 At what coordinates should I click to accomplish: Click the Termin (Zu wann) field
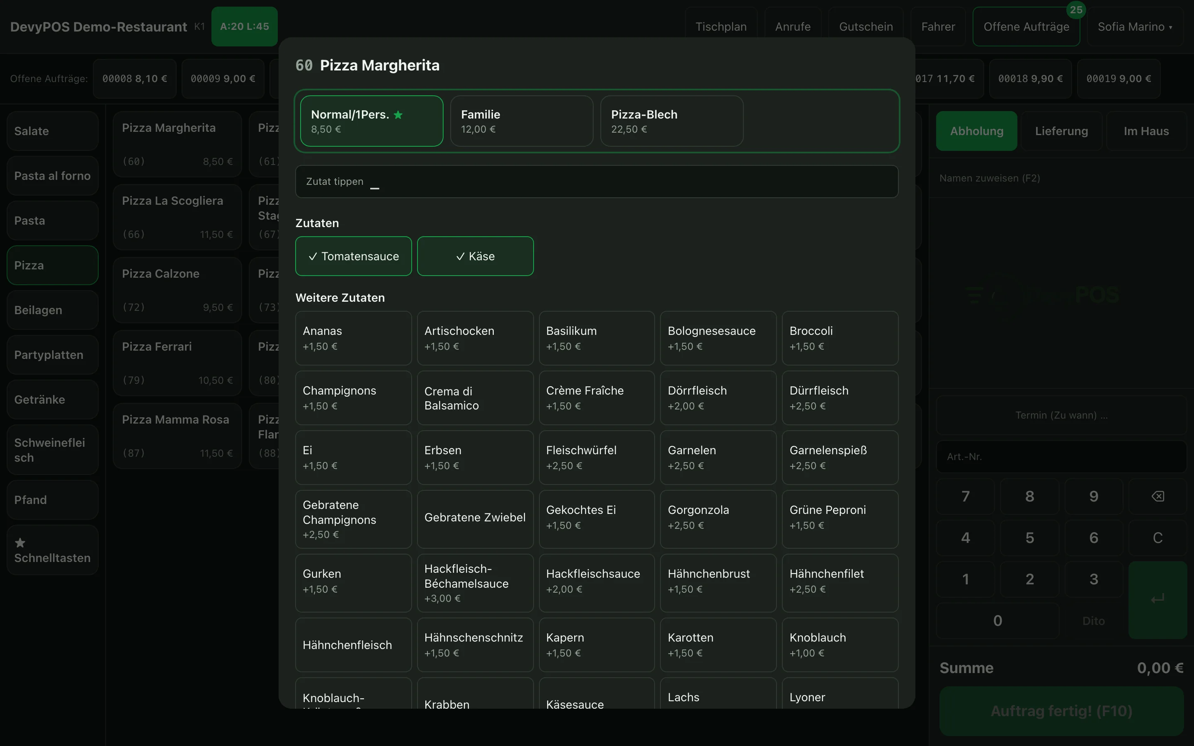1061,415
